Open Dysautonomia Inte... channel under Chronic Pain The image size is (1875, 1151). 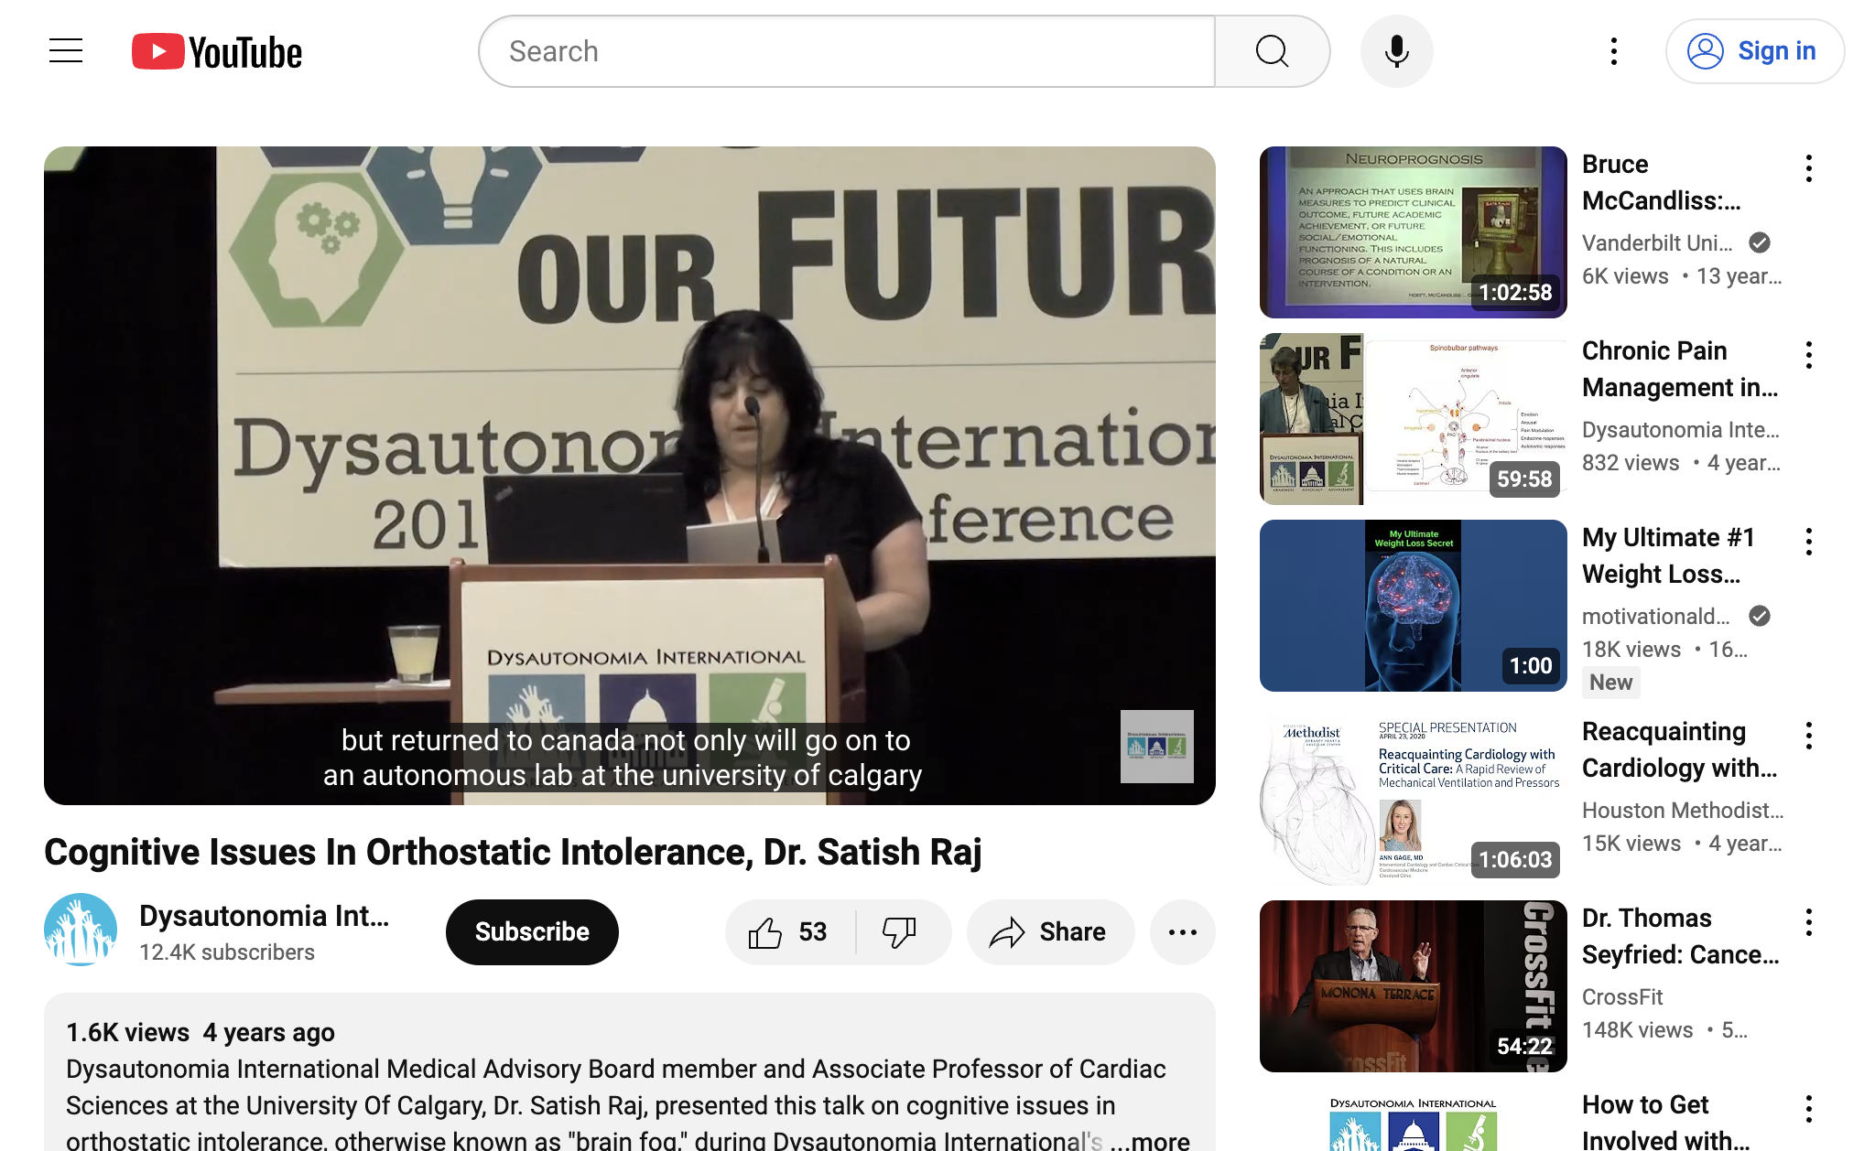point(1681,429)
